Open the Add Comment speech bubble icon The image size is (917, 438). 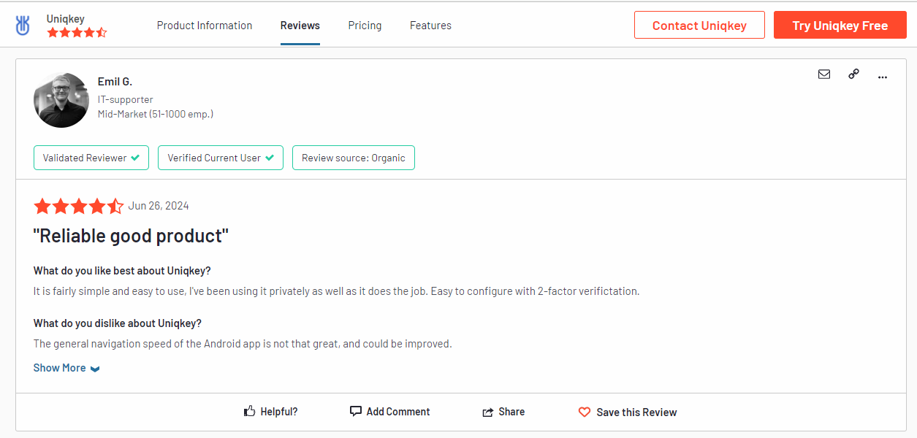pos(356,411)
